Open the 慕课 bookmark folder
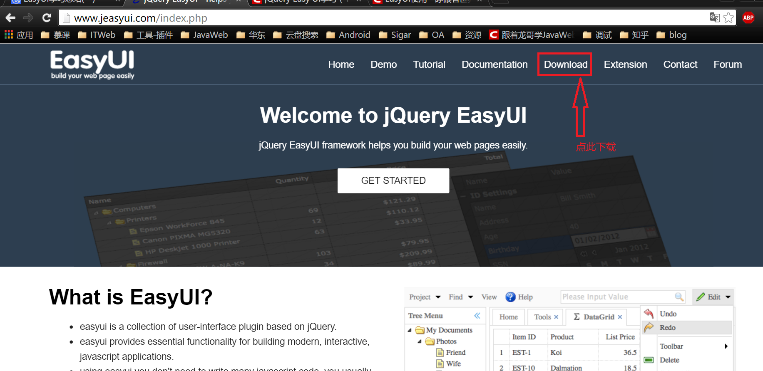Viewport: 763px width, 371px height. pos(55,35)
